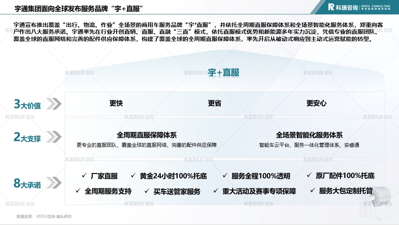Select the 宇+直服 heading
The width and height of the screenshot is (399, 225).
click(x=224, y=72)
